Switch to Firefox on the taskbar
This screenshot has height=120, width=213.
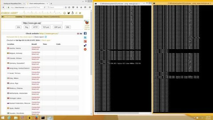36,118
